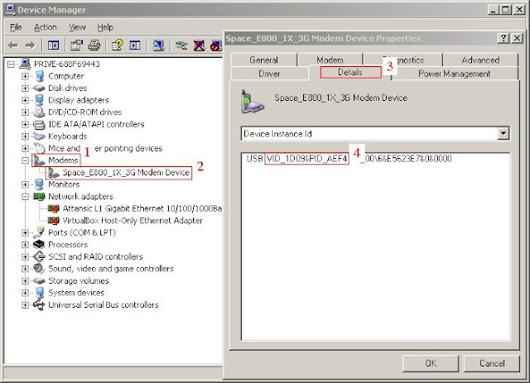The image size is (530, 383).
Task: Collapse the PRIVE-688F69443 root node
Action: click(x=11, y=64)
